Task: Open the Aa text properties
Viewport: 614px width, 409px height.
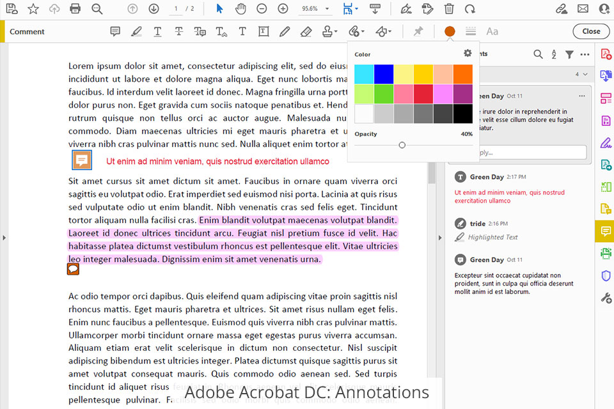Action: click(x=492, y=31)
